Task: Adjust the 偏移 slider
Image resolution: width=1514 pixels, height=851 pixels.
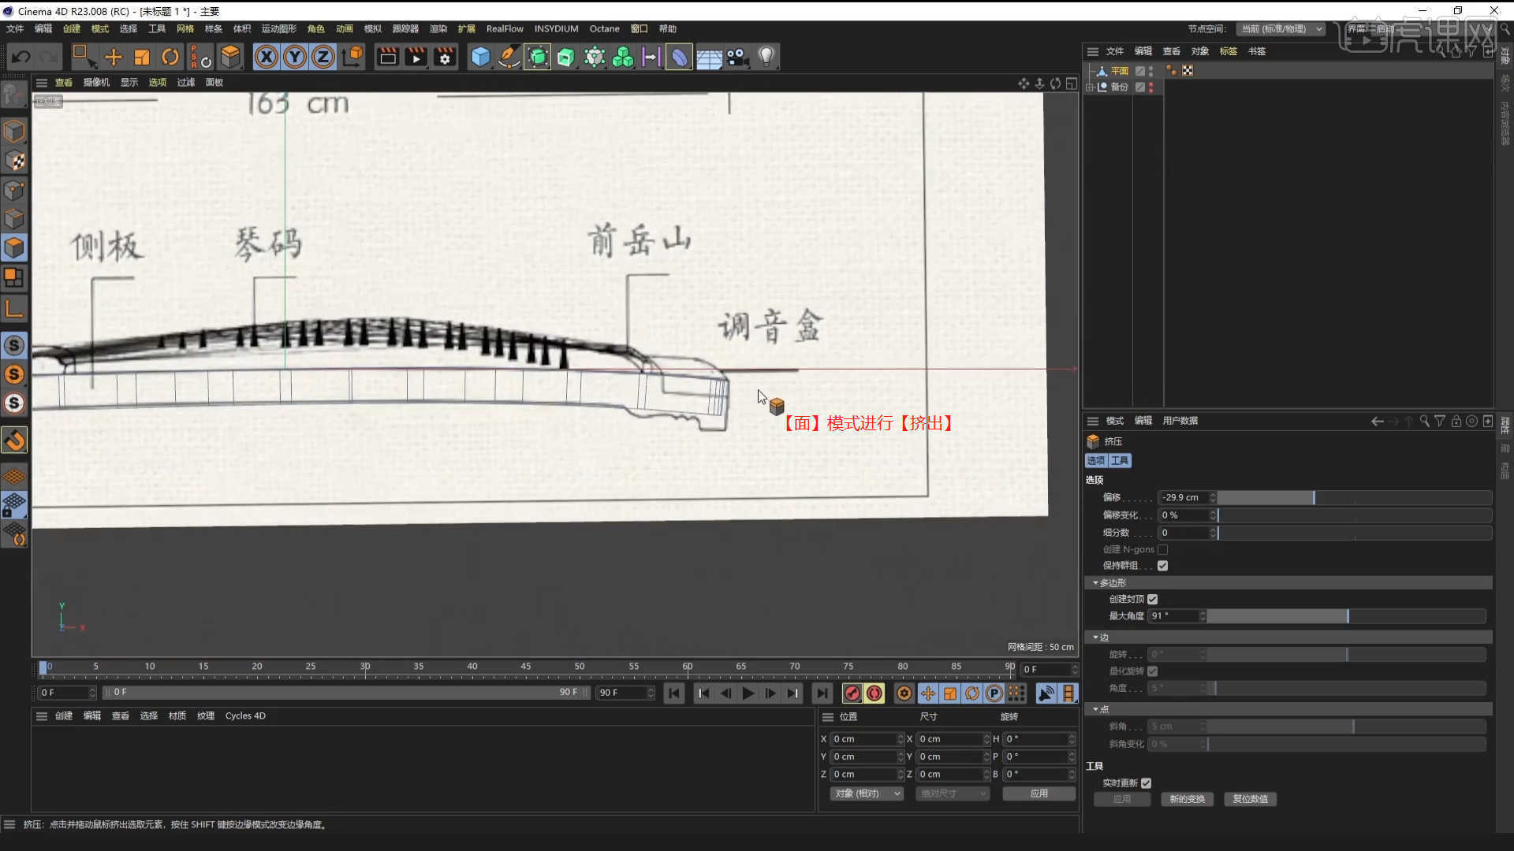Action: [1355, 498]
